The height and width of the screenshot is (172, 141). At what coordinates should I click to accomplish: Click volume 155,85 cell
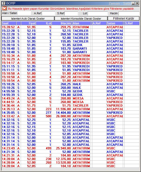[66, 41]
